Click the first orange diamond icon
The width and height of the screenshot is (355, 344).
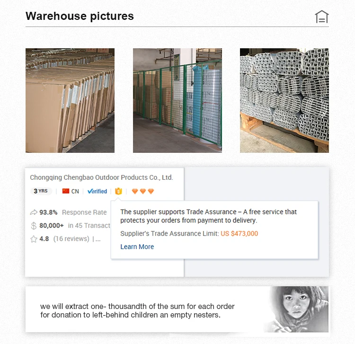(x=135, y=191)
